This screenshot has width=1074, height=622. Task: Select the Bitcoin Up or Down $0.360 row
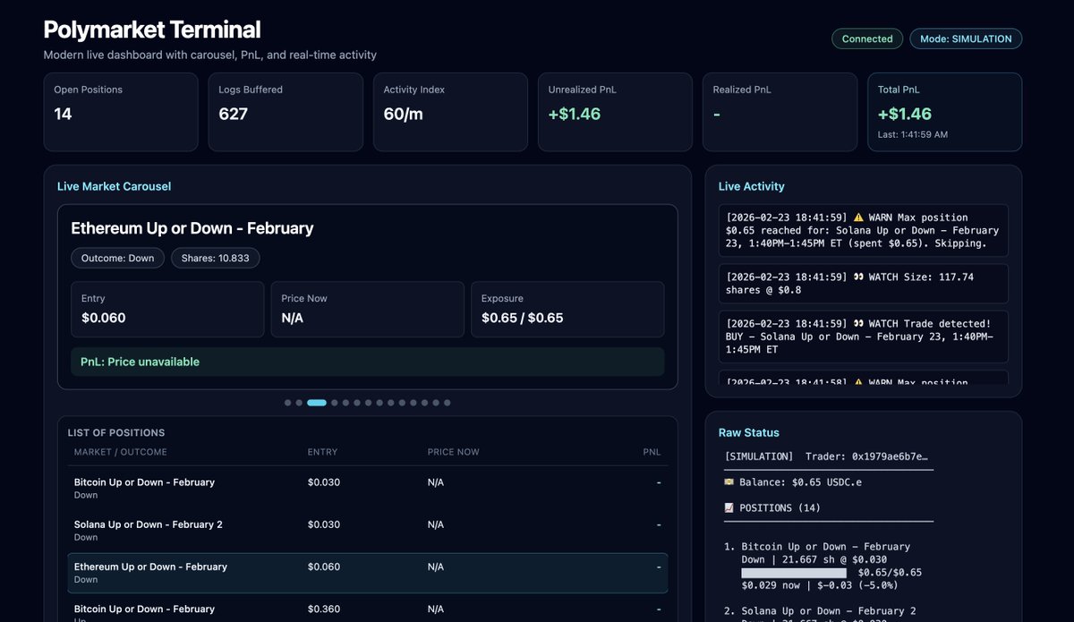point(368,609)
